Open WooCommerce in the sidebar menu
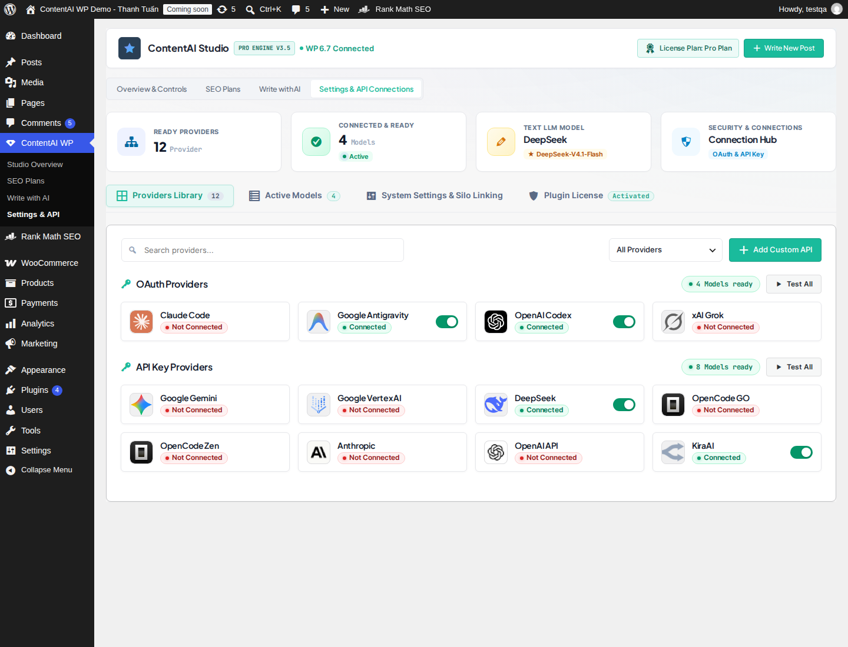 [47, 263]
